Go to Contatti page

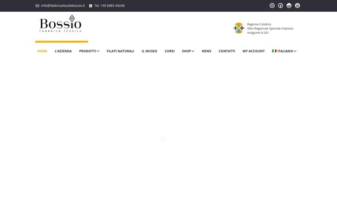pos(227,51)
